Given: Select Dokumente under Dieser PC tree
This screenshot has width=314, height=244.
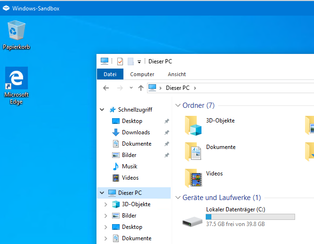Looking at the screenshot, I should tap(137, 238).
